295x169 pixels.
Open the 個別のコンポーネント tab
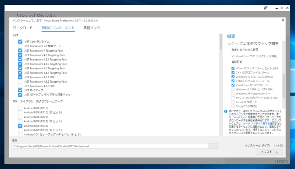[58, 28]
